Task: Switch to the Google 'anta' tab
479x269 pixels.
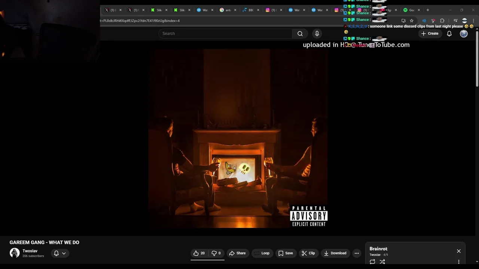Action: pyautogui.click(x=227, y=10)
